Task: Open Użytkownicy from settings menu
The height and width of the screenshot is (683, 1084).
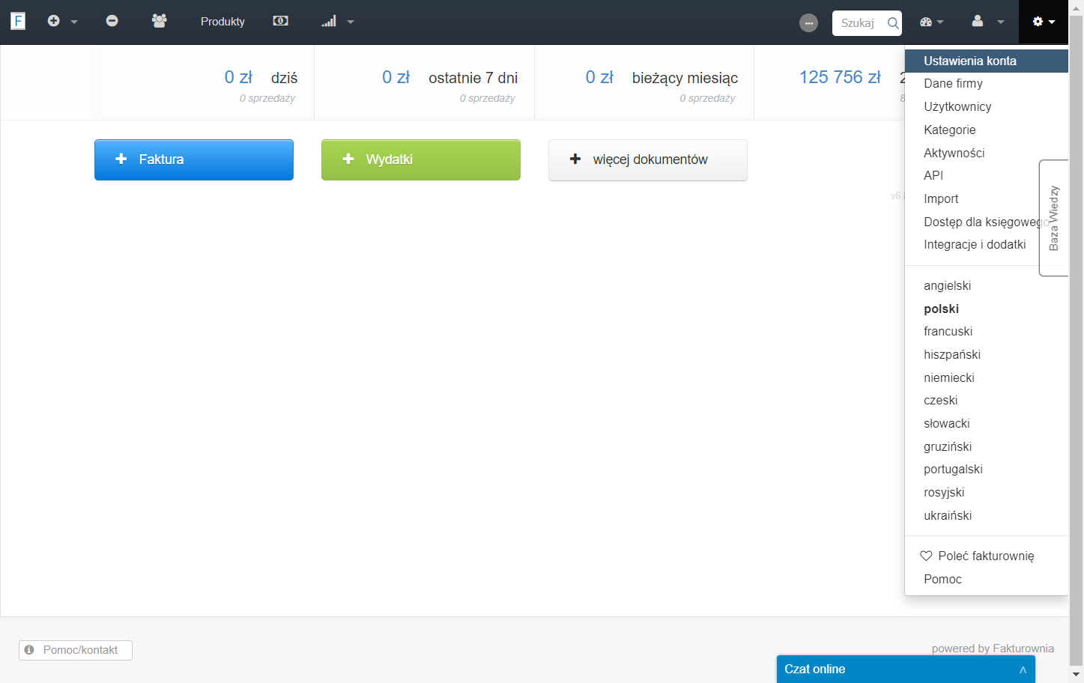Action: (x=986, y=106)
